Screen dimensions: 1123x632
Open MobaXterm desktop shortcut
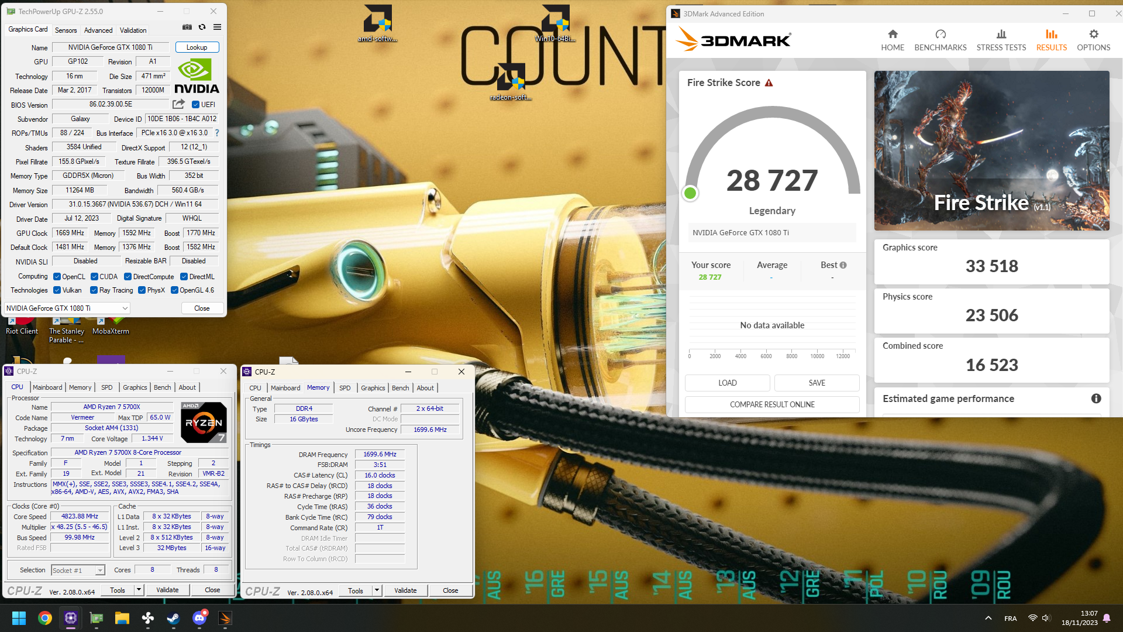click(111, 325)
